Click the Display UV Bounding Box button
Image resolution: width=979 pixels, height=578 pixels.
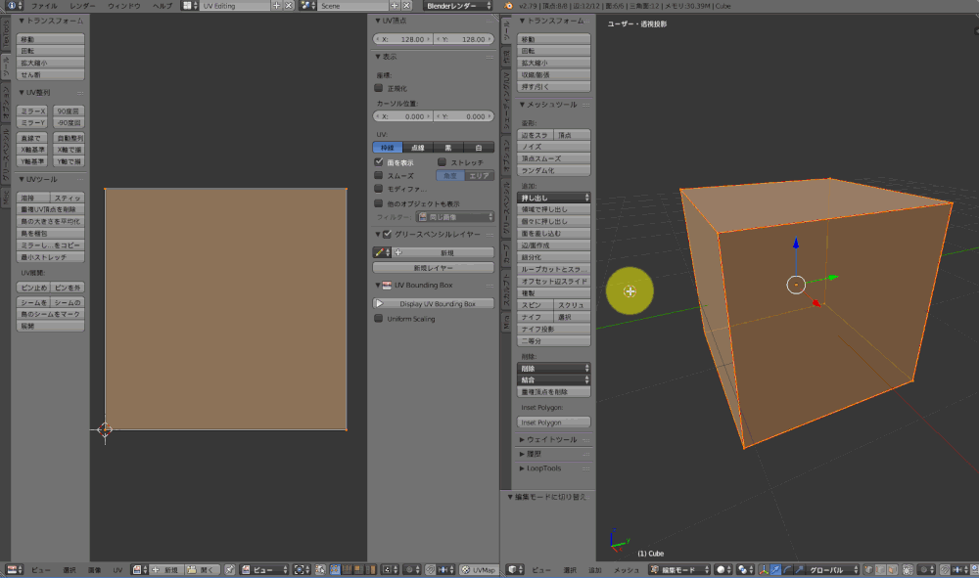pyautogui.click(x=437, y=304)
